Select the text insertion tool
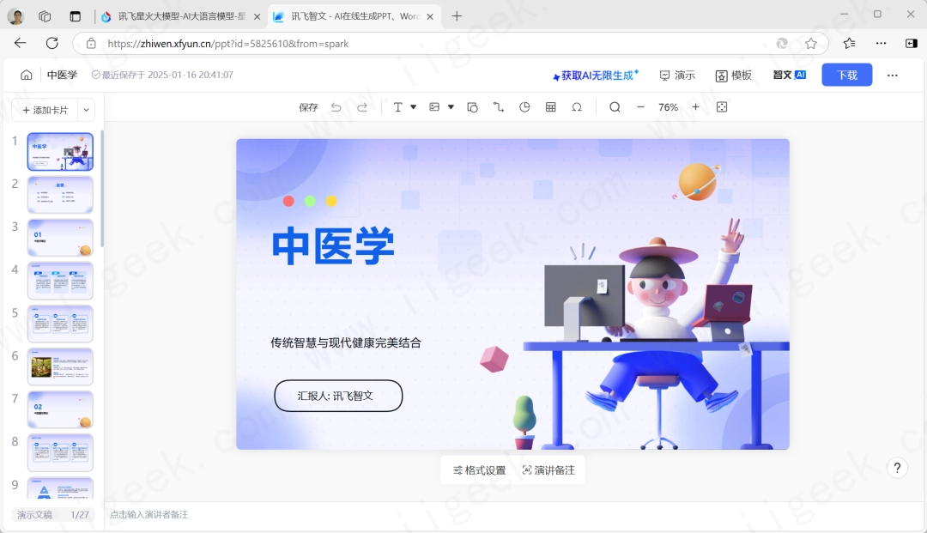 coord(397,106)
